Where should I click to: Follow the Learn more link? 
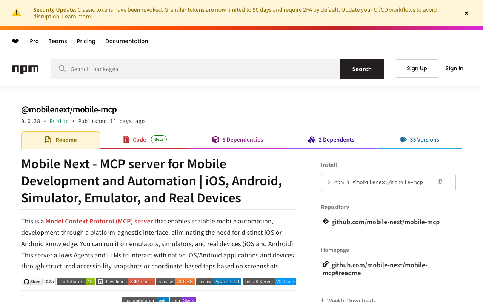pos(76,17)
